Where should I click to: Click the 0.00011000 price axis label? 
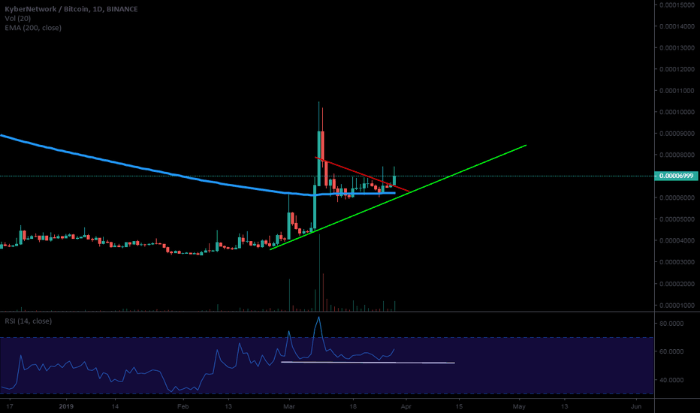pyautogui.click(x=677, y=91)
